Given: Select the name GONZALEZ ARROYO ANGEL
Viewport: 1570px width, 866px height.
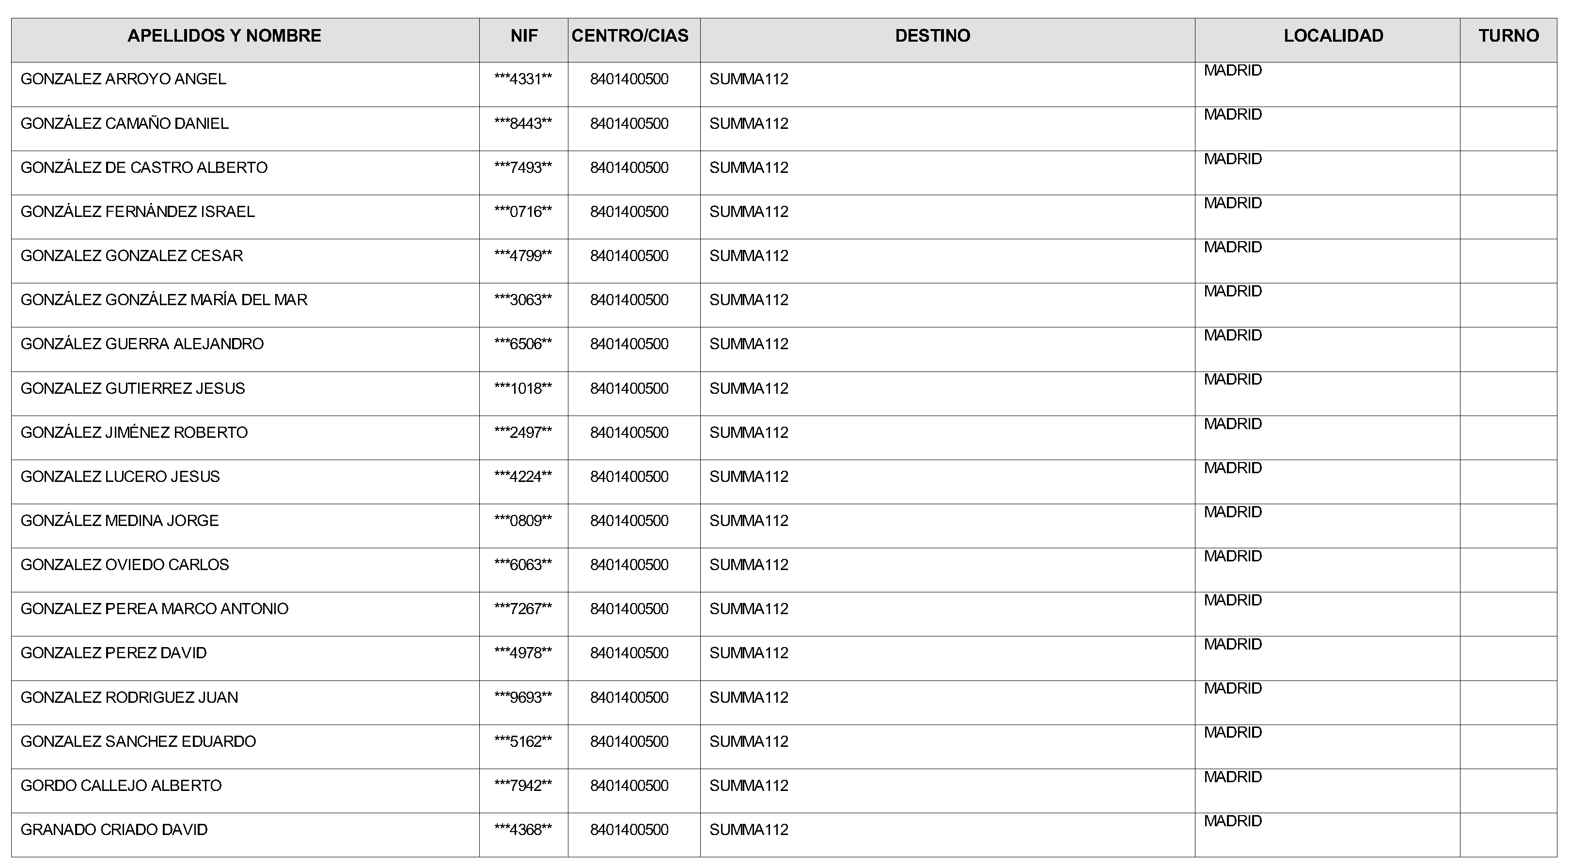Looking at the screenshot, I should pyautogui.click(x=123, y=79).
